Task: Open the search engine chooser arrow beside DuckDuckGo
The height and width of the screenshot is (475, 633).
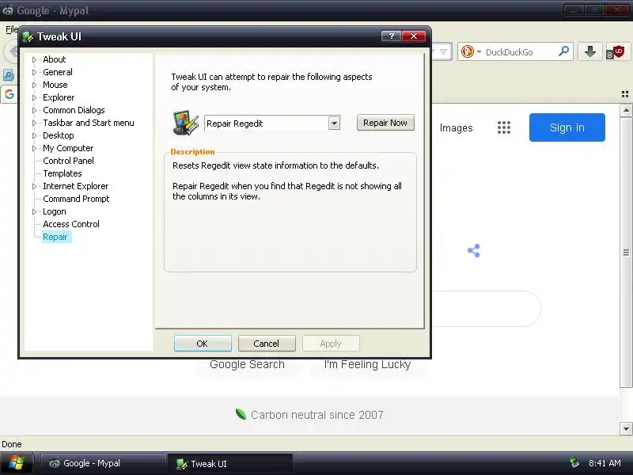Action: 479,51
